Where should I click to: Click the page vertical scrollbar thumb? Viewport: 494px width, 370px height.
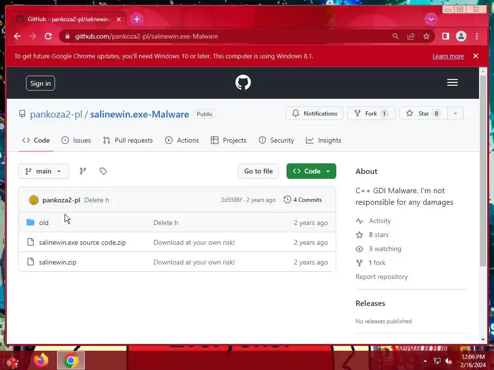coord(483,171)
